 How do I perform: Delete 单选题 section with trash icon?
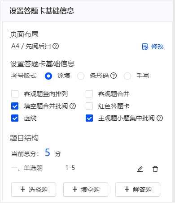pos(155,169)
